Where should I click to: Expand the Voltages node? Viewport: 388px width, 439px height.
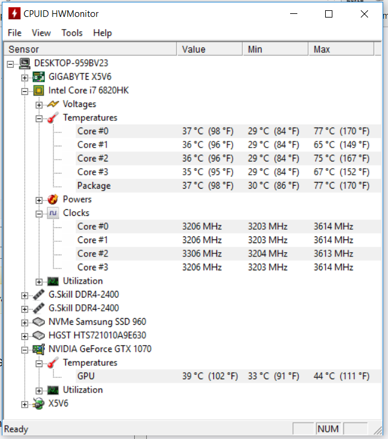[x=39, y=105]
